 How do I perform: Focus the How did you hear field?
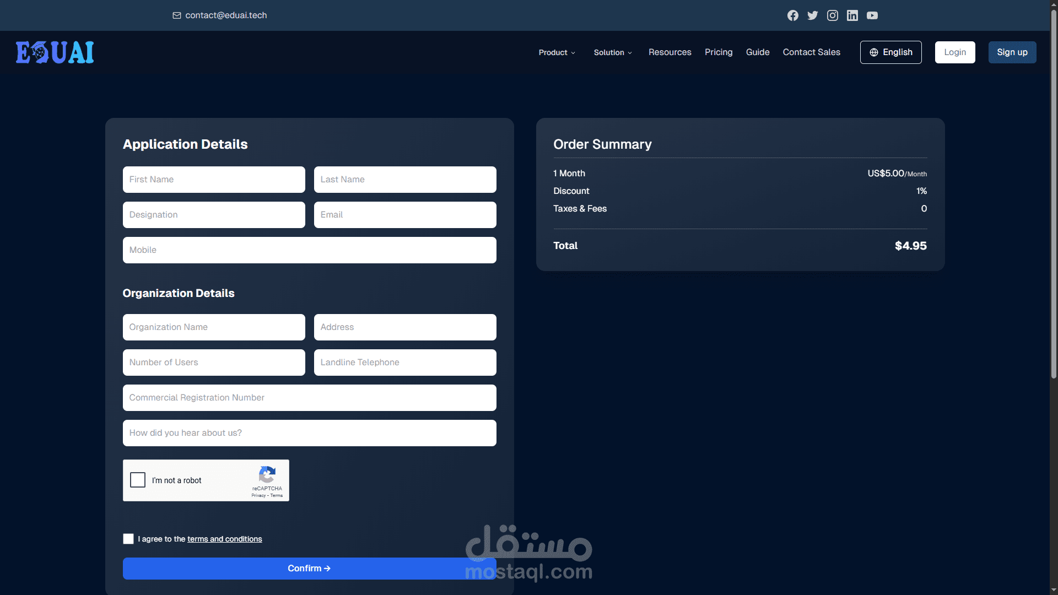(309, 433)
